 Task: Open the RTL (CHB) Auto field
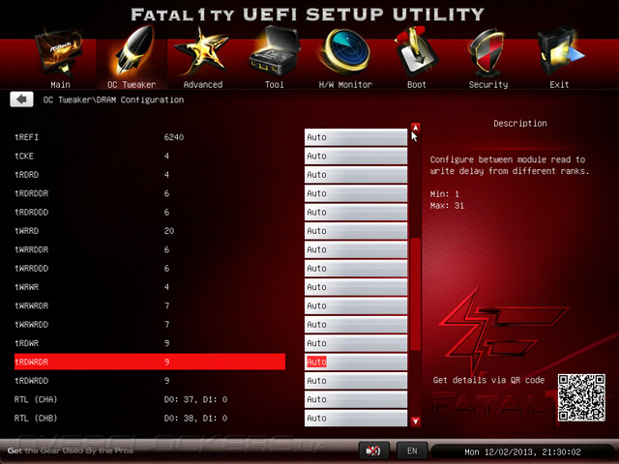(x=356, y=419)
